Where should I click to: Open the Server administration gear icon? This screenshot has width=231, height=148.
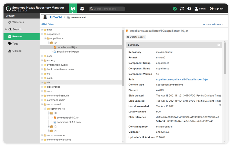[x=82, y=8]
